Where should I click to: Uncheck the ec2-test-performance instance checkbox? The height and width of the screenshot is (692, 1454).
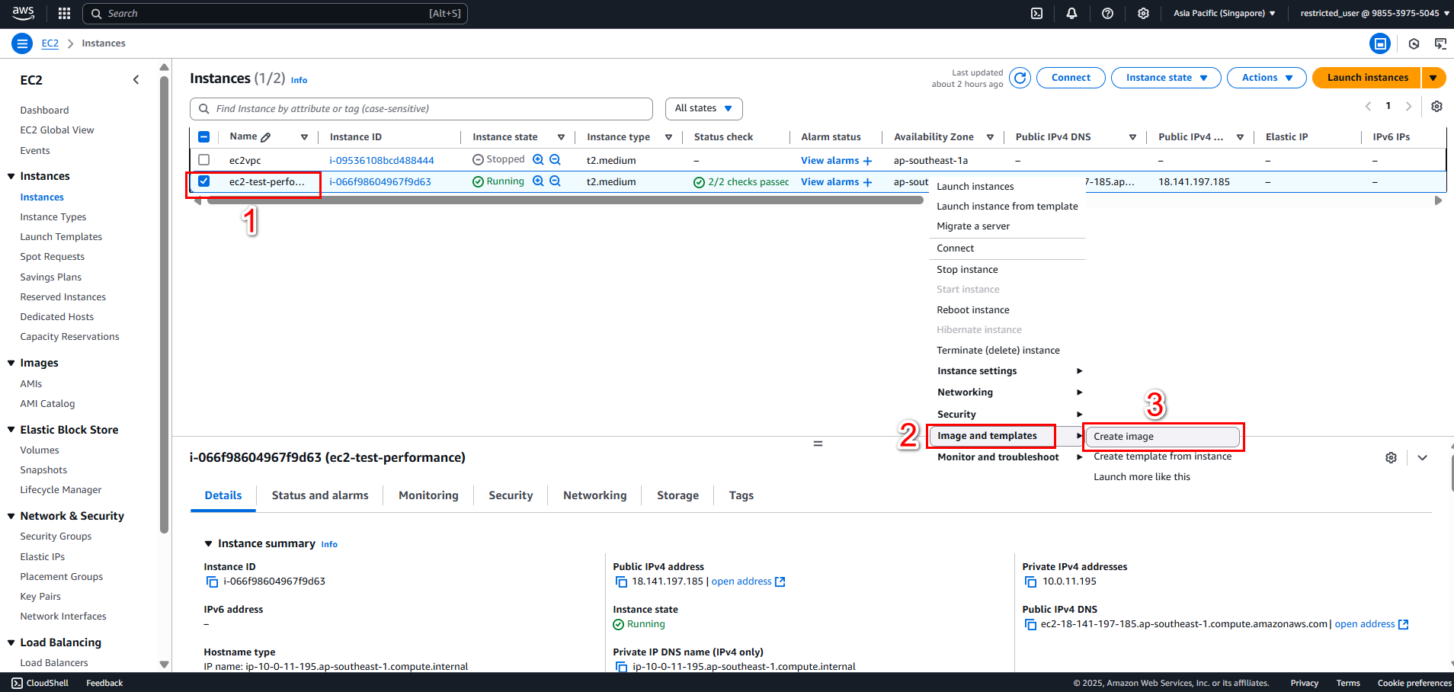pos(203,181)
